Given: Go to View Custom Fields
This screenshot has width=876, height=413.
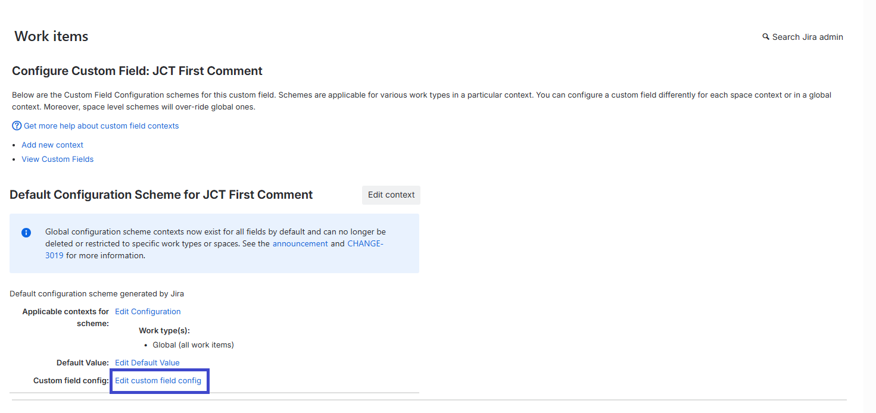Looking at the screenshot, I should (58, 159).
